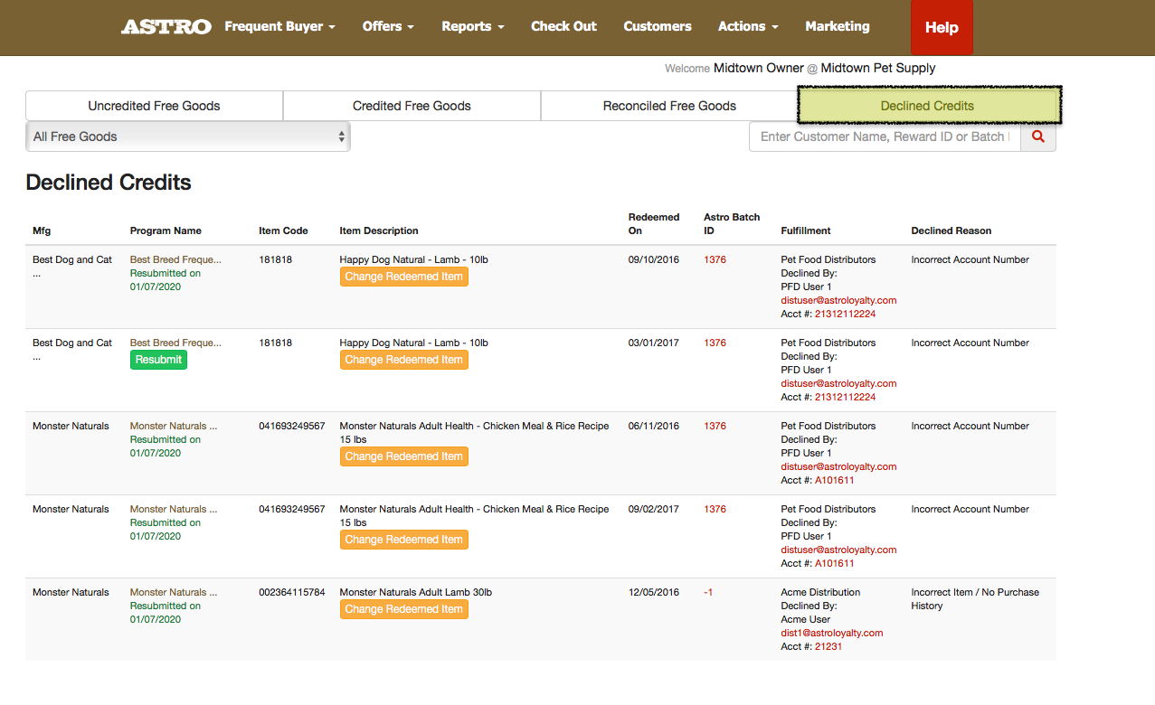Image resolution: width=1155 pixels, height=705 pixels.
Task: Click the Item Code column header
Action: click(283, 230)
